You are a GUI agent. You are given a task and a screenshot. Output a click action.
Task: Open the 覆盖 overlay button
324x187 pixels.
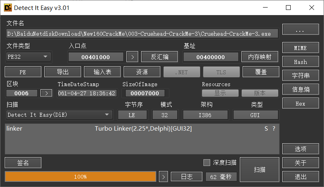tap(261, 72)
